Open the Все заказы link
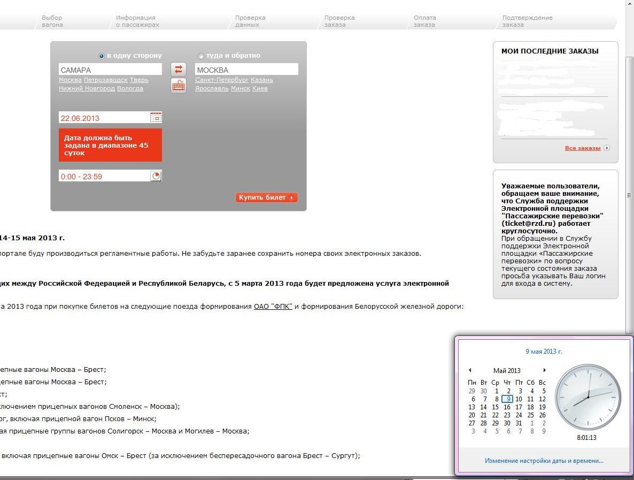 tap(582, 148)
